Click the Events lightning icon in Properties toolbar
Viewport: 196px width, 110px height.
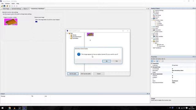click(x=160, y=61)
